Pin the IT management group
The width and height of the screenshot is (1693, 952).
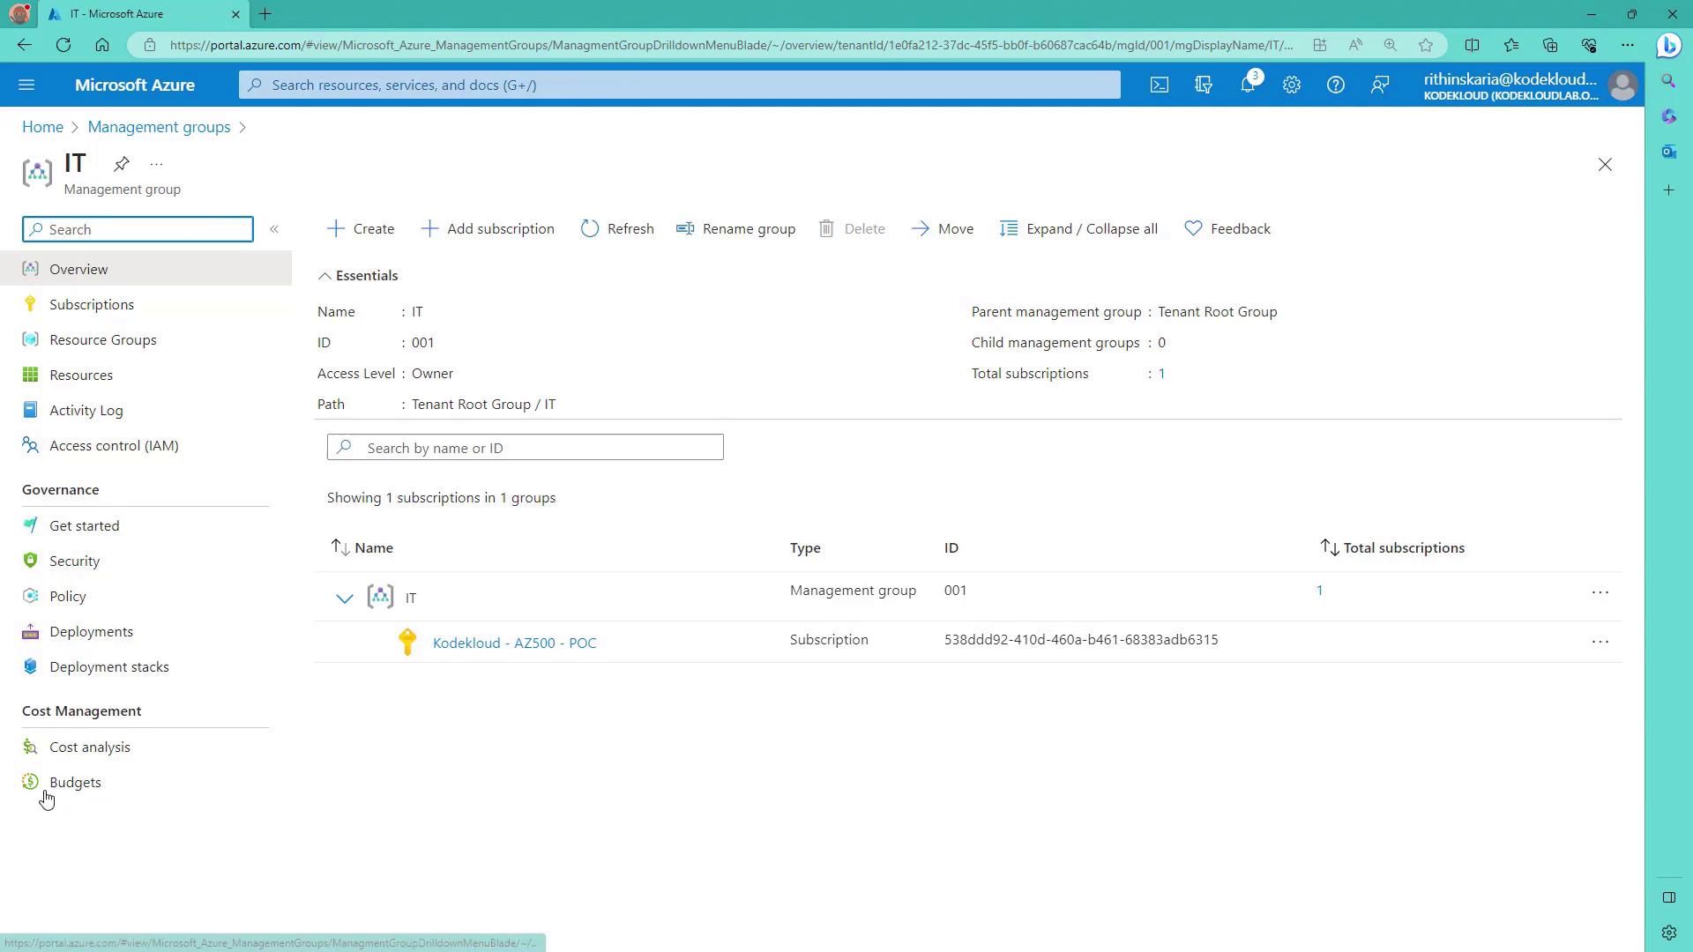pyautogui.click(x=122, y=164)
